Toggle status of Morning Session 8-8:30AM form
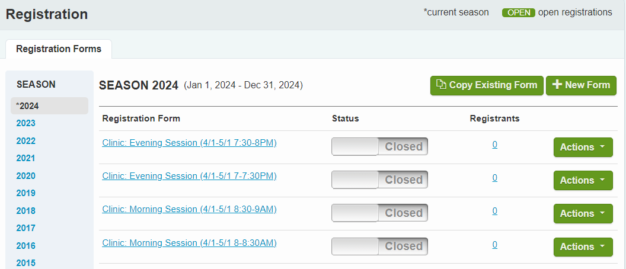Screen dimensions: 626x269 [379, 246]
